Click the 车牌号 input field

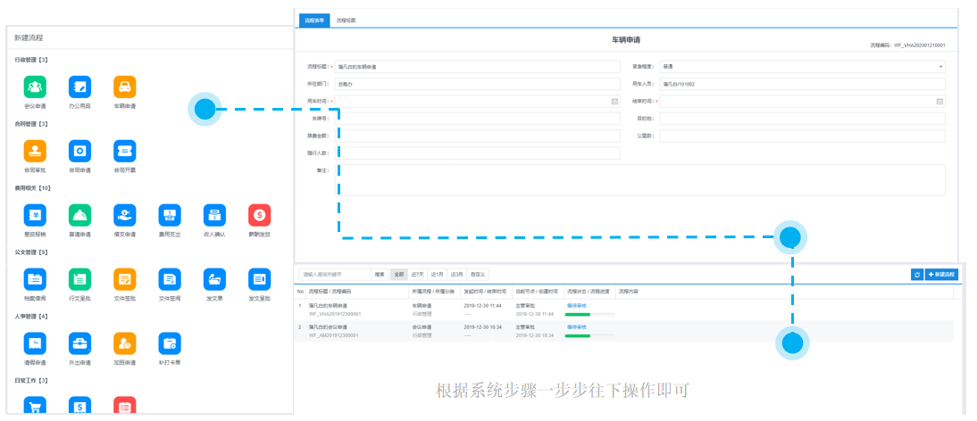click(x=477, y=118)
